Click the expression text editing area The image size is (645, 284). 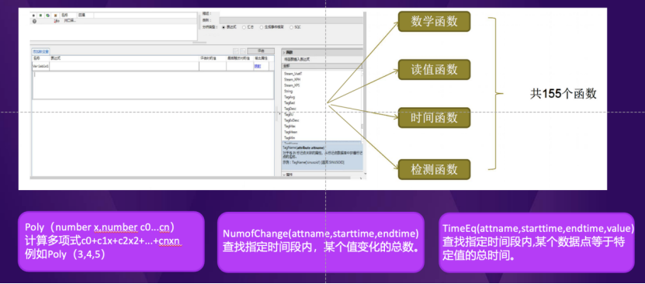tap(153, 85)
